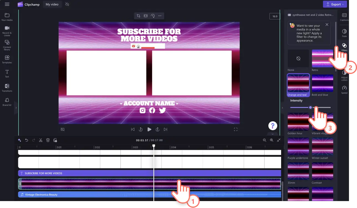Screen dimensions: 357x208
Task: Duplicate the selected clip
Action: click(x=55, y=140)
